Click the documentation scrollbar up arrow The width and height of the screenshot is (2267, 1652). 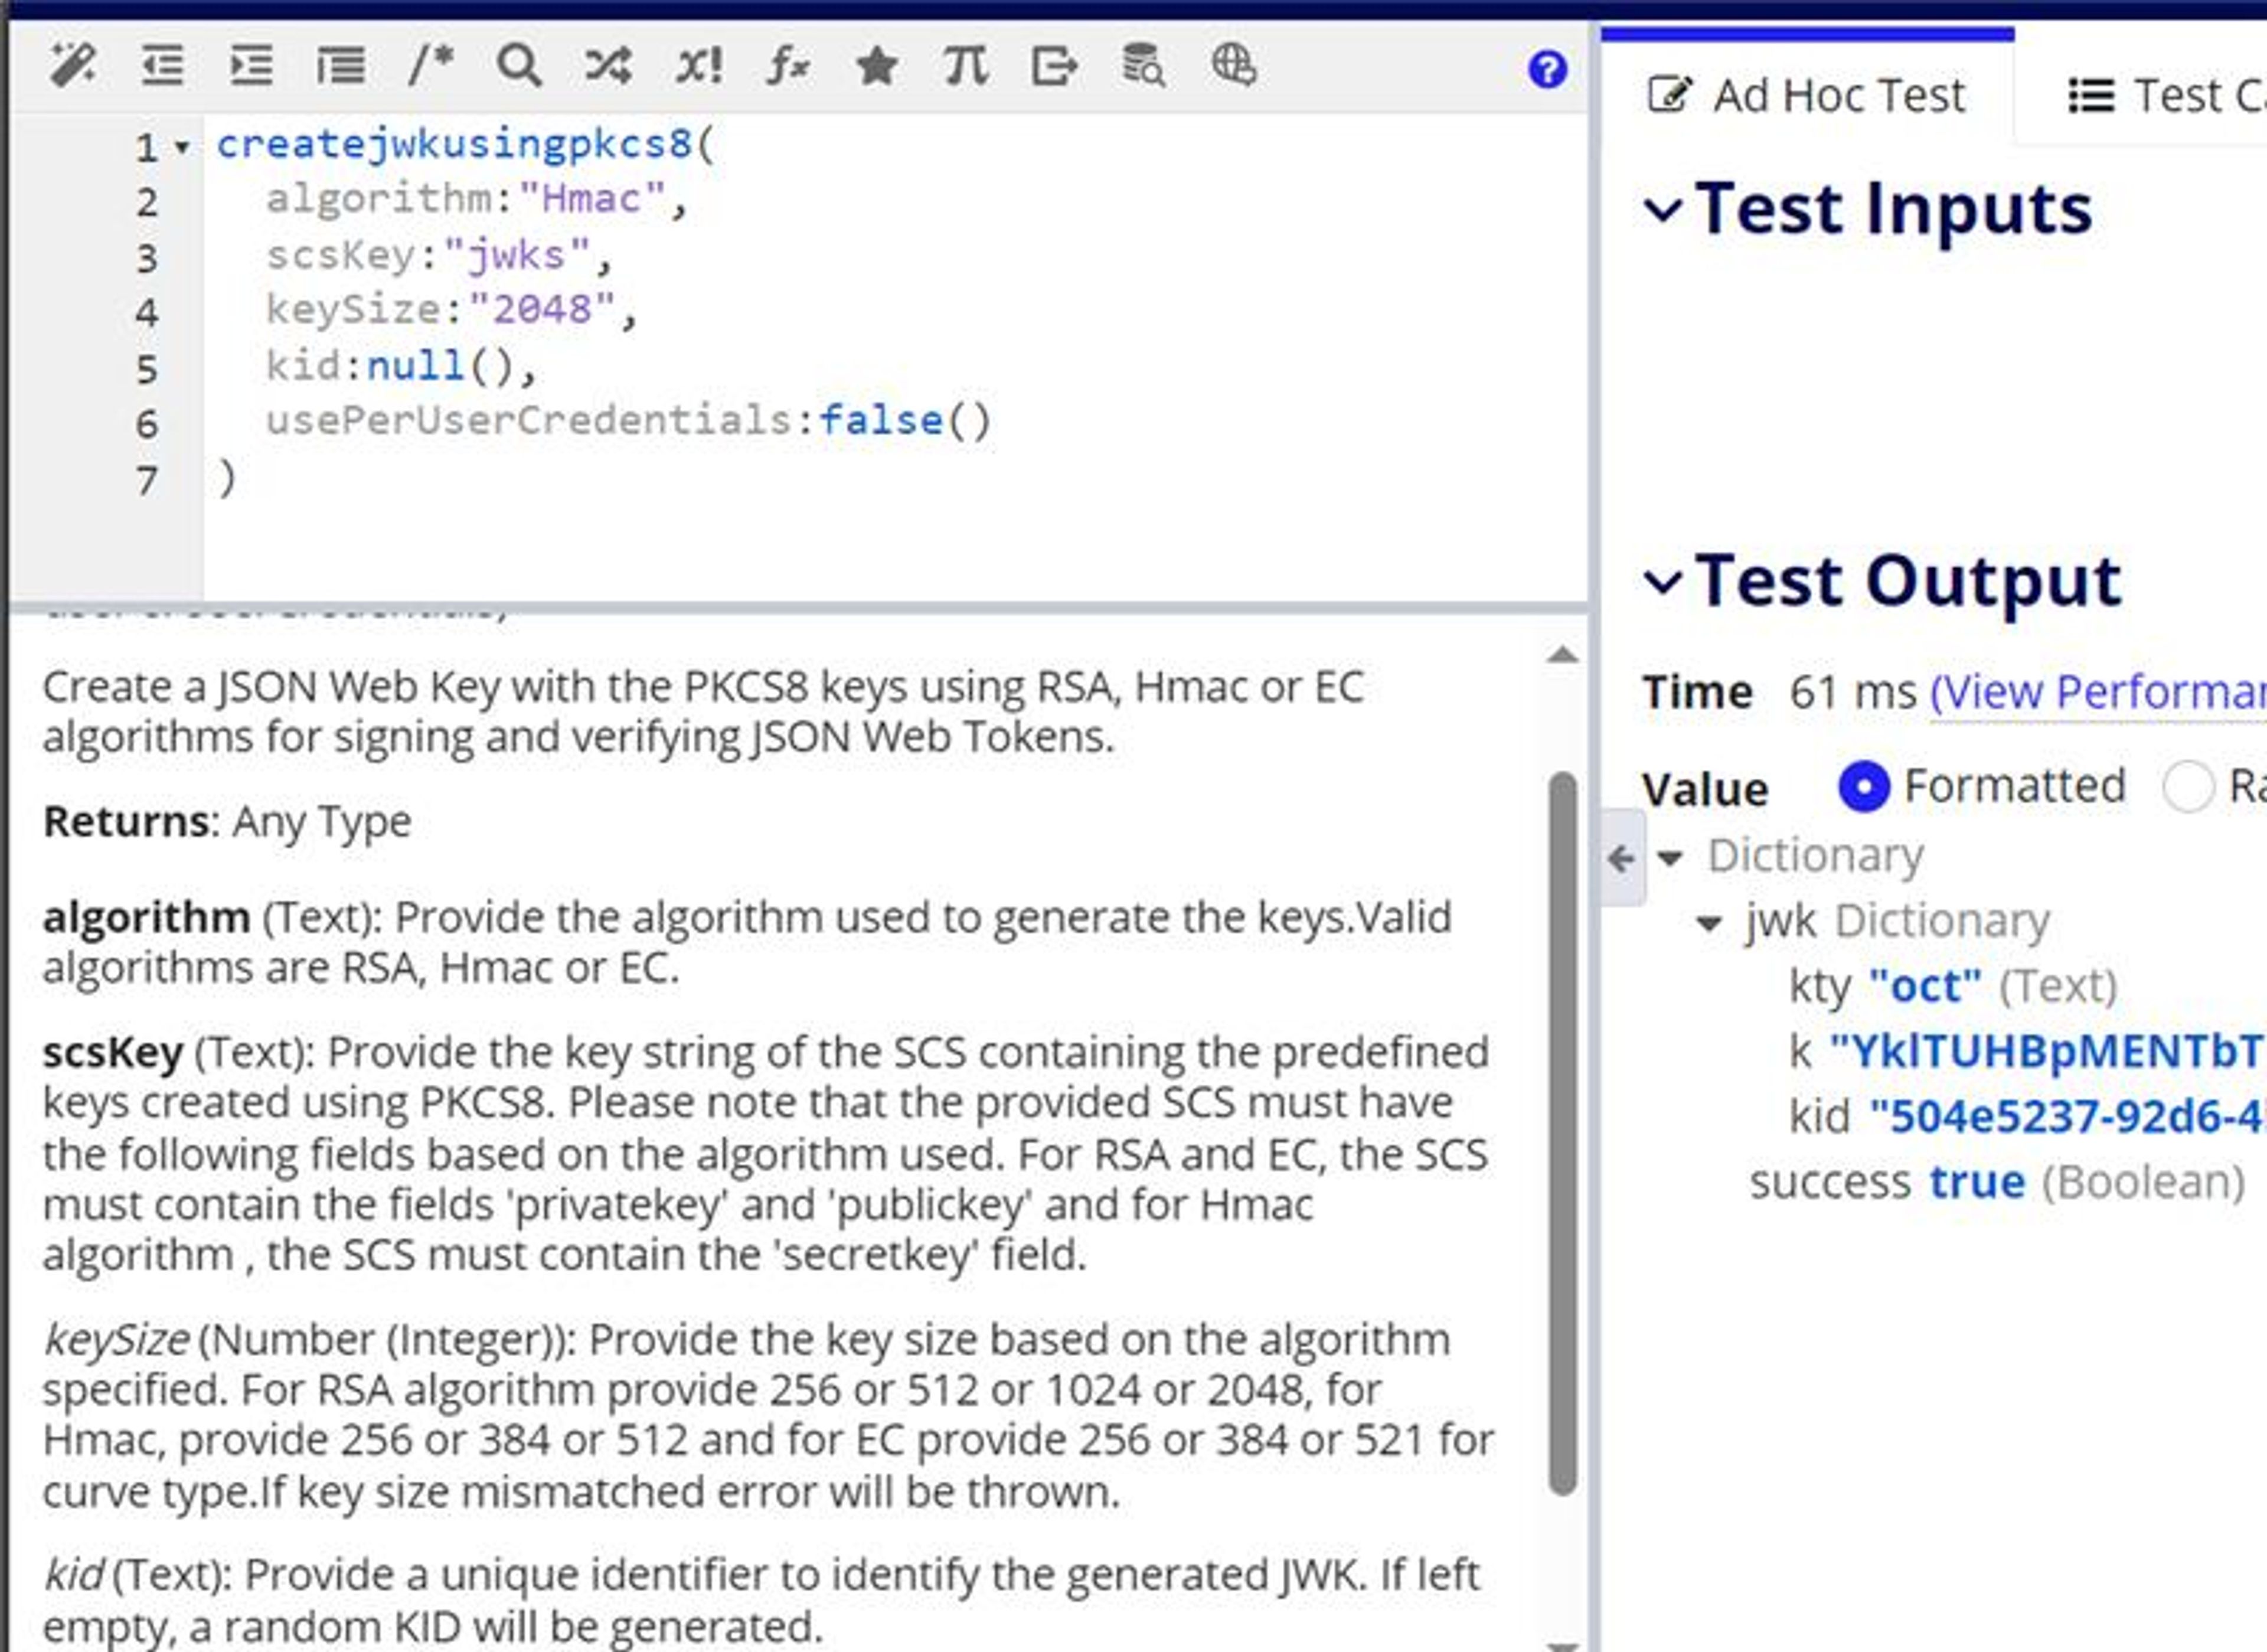click(1562, 656)
